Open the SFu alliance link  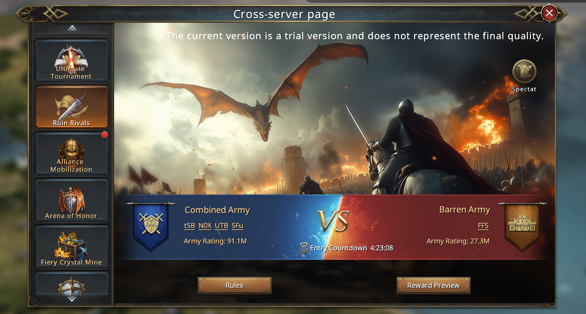point(237,226)
